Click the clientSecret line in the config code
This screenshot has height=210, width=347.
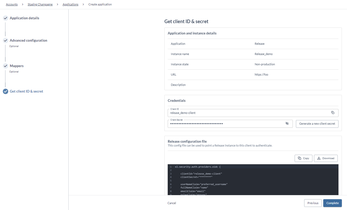click(x=196, y=177)
